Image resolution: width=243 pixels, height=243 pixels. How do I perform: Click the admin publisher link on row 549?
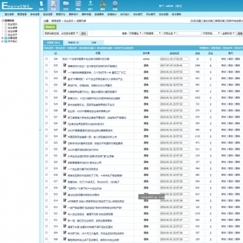pos(146,59)
